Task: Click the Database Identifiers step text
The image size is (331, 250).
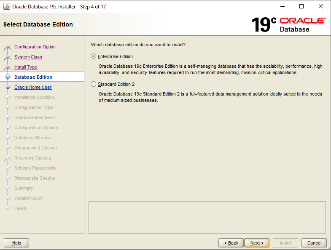Action: pos(35,117)
